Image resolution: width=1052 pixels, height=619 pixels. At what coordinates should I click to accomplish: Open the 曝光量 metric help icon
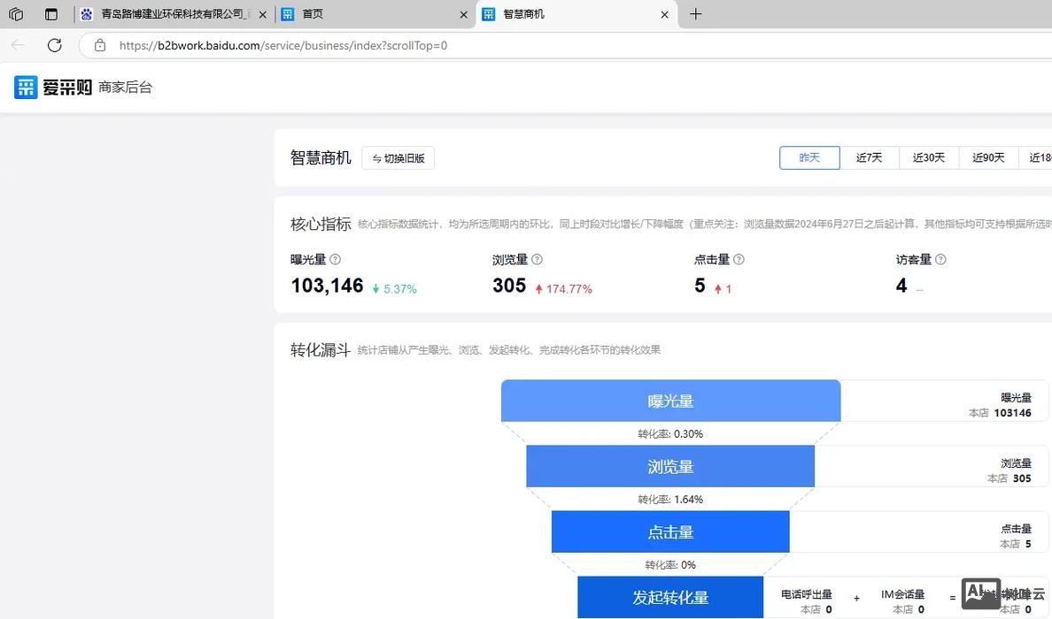(x=336, y=259)
